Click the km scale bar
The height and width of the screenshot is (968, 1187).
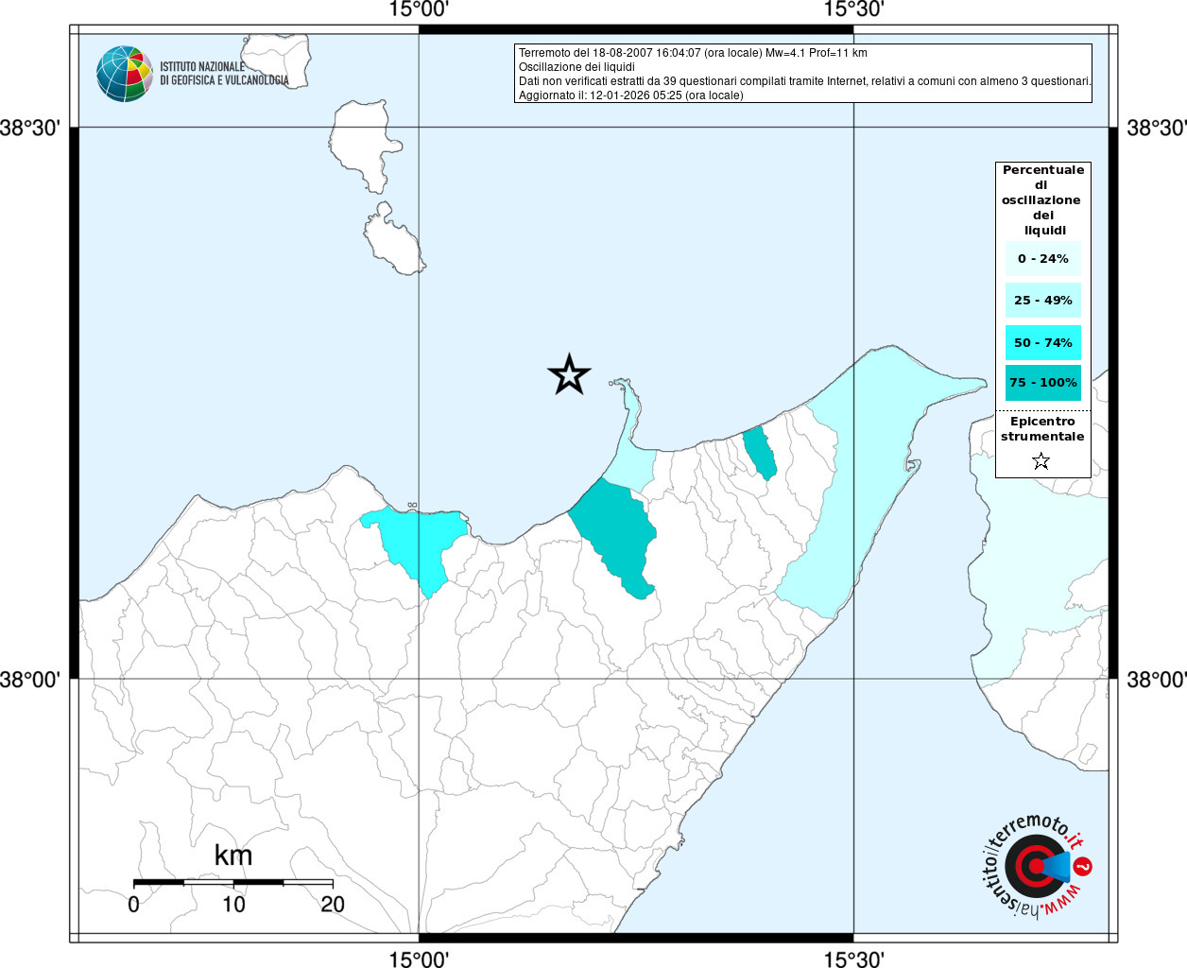232,883
